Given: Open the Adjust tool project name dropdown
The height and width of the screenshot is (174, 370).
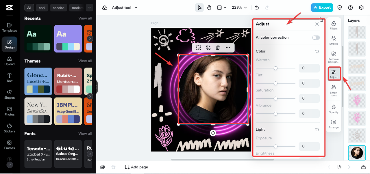Looking at the screenshot, I should (x=125, y=8).
